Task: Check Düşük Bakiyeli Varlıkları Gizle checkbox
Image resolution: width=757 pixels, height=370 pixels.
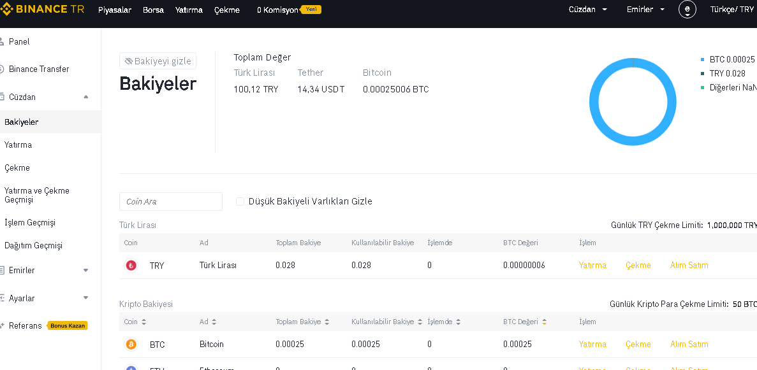Action: coord(240,201)
